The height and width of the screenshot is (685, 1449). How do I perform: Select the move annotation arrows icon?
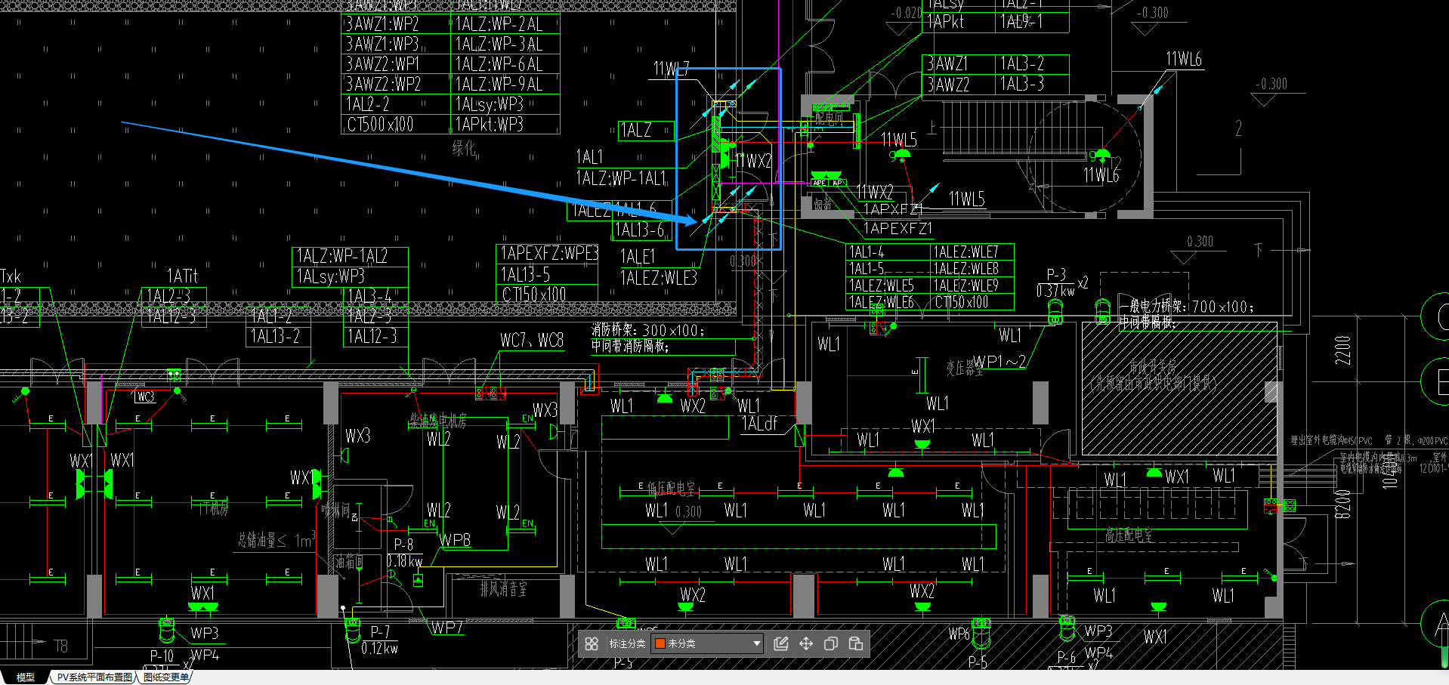coord(806,643)
